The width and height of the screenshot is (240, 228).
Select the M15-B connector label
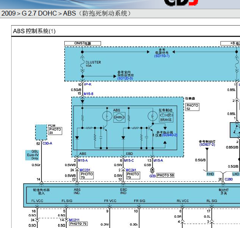(x=89, y=94)
